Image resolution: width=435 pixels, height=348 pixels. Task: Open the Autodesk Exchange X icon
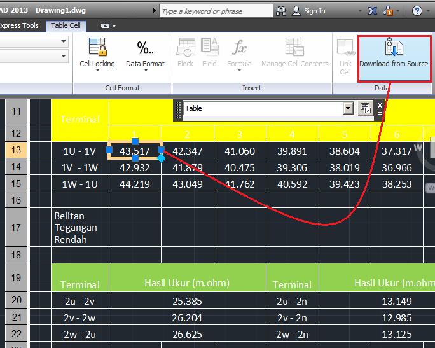tap(373, 11)
